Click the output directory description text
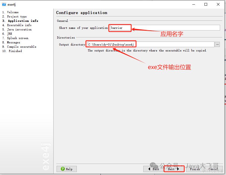The image size is (226, 175). [147, 50]
